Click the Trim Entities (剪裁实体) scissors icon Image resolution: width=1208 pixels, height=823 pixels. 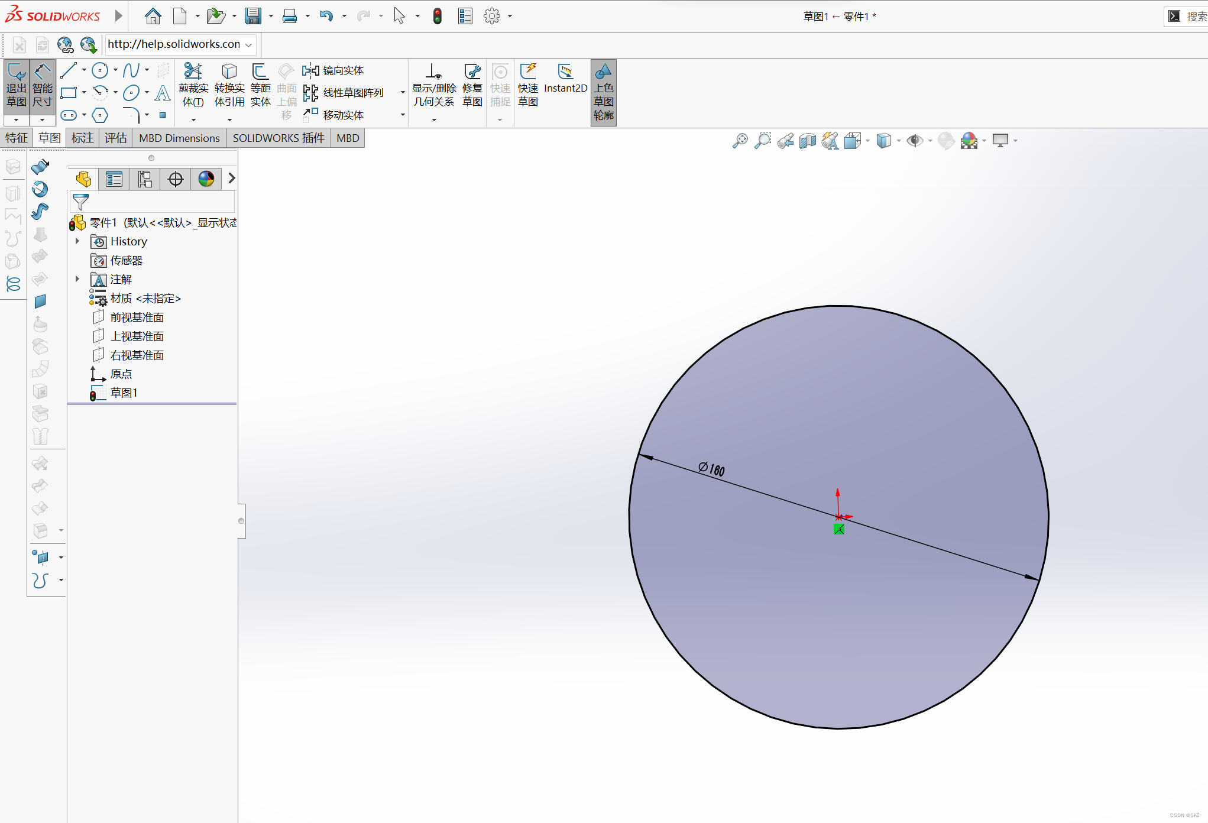coord(193,72)
